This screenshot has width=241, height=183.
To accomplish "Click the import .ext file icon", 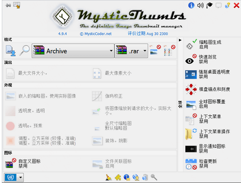I will 11,51.
